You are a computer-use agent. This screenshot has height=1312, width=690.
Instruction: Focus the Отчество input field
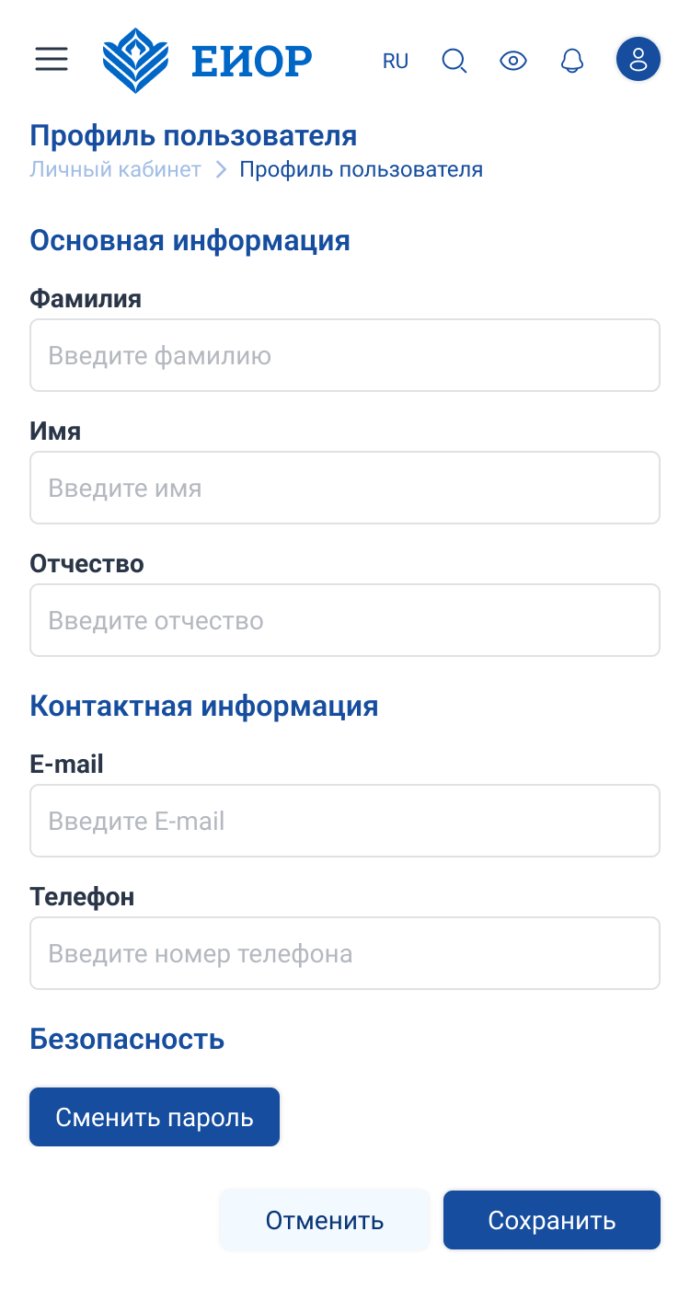(x=345, y=620)
